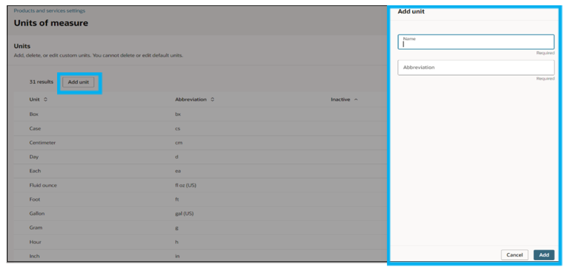Select the Gram unit row
The image size is (569, 269).
(200, 228)
